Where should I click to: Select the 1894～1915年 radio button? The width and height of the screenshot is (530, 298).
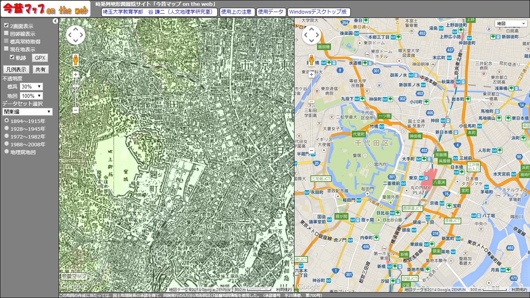pos(6,121)
